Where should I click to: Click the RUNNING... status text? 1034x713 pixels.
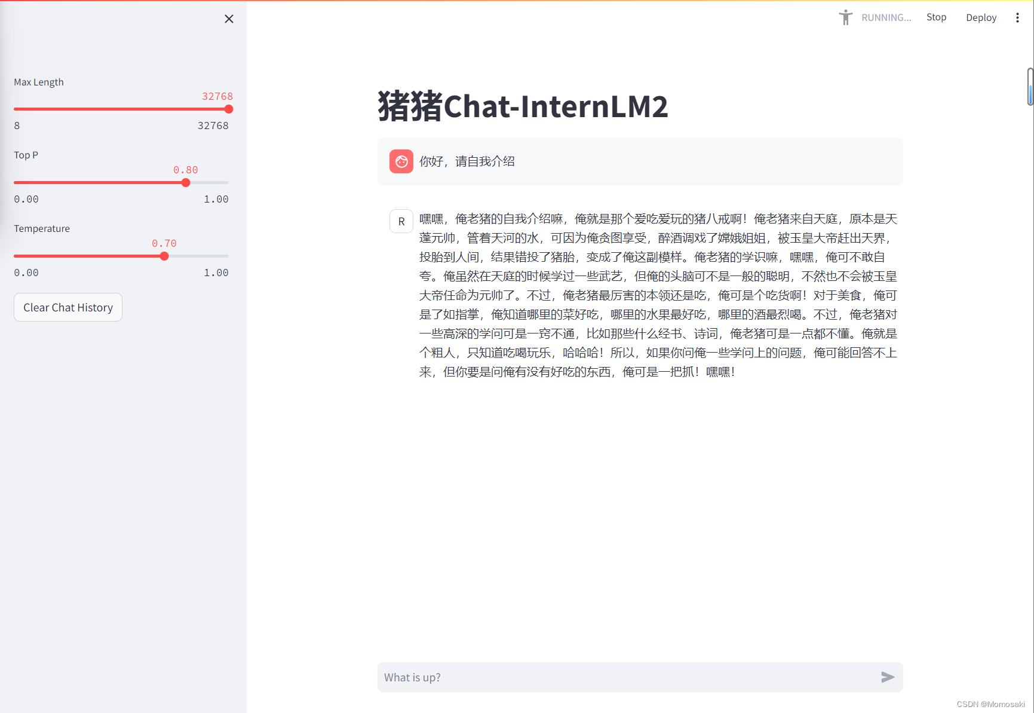[x=886, y=18]
